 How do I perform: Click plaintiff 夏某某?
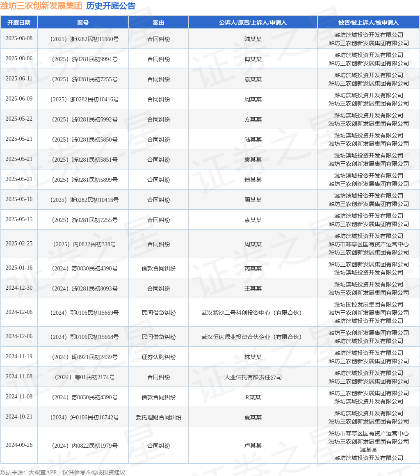(x=253, y=417)
